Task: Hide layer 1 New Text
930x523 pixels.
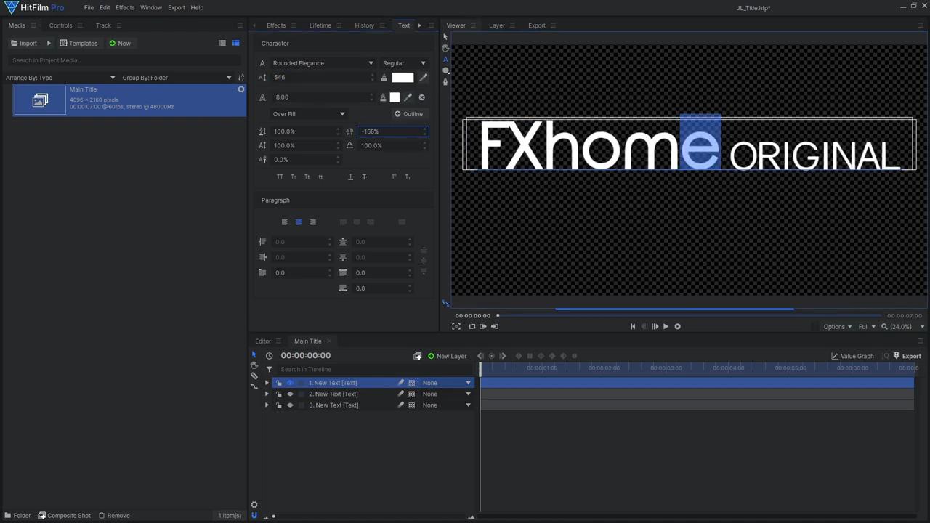Action: (290, 383)
